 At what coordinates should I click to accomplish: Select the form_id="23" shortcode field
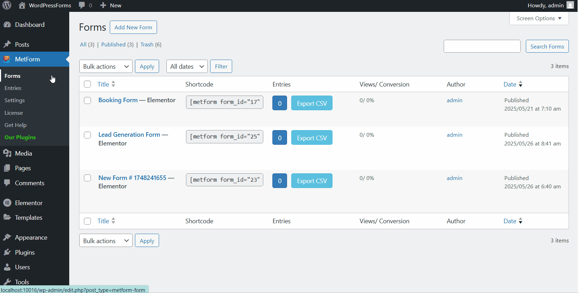[224, 180]
